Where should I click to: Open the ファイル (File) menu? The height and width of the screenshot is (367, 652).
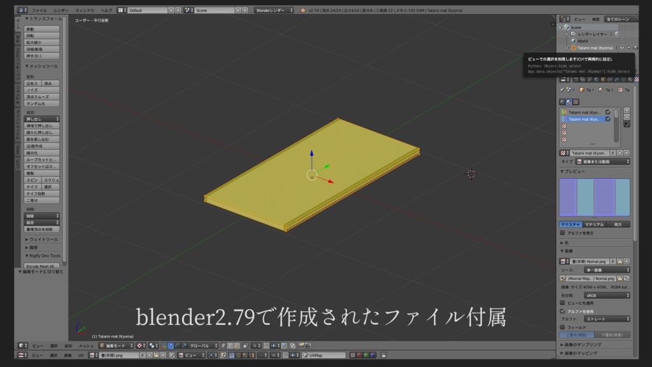pyautogui.click(x=39, y=10)
